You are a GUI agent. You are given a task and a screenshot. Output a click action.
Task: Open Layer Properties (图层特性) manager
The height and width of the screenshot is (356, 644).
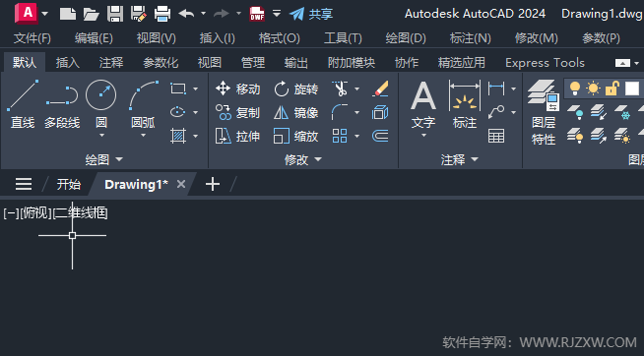(x=544, y=112)
